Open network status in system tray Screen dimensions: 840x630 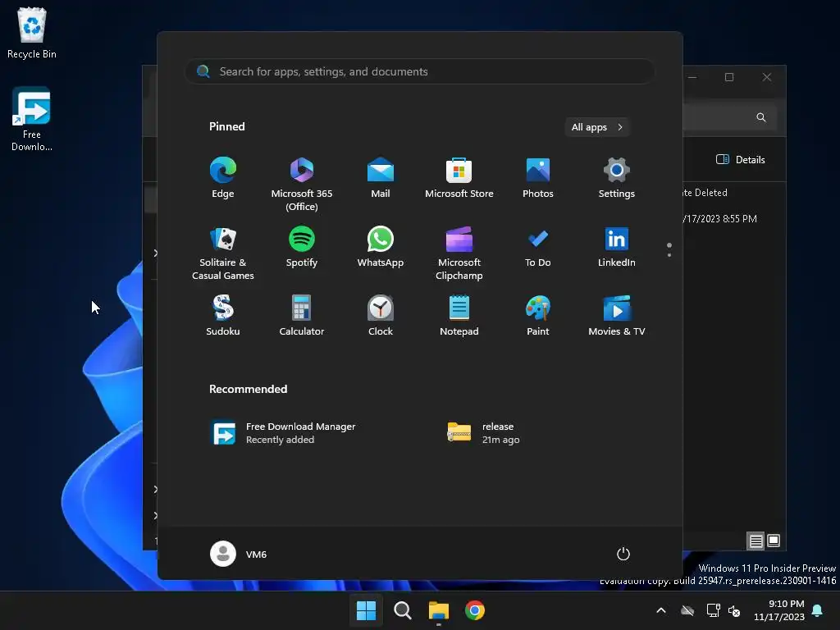click(713, 610)
